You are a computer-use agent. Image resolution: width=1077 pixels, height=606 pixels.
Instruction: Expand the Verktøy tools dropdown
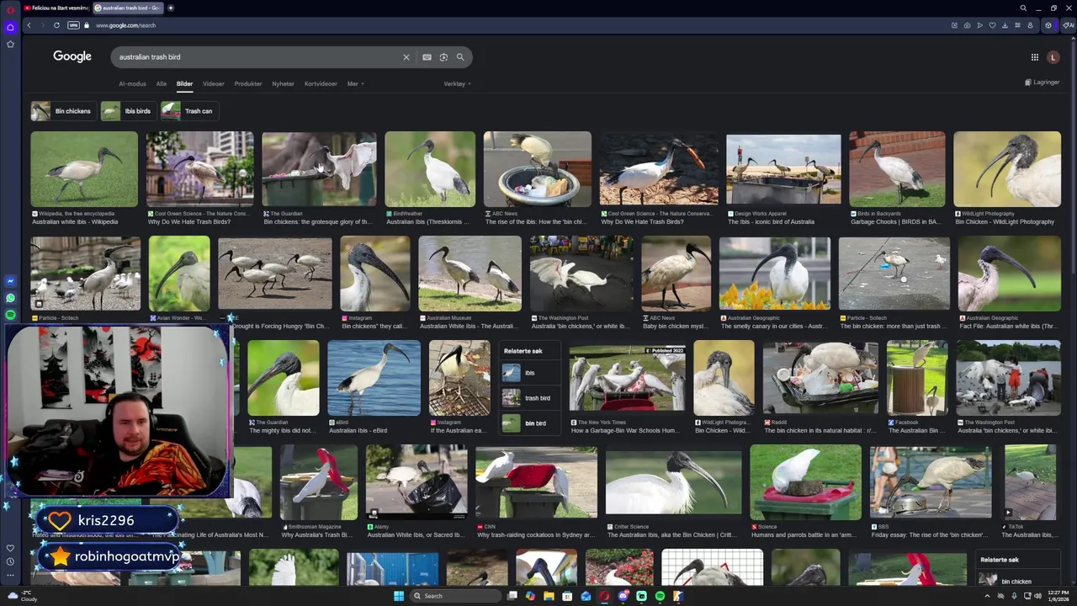click(456, 83)
